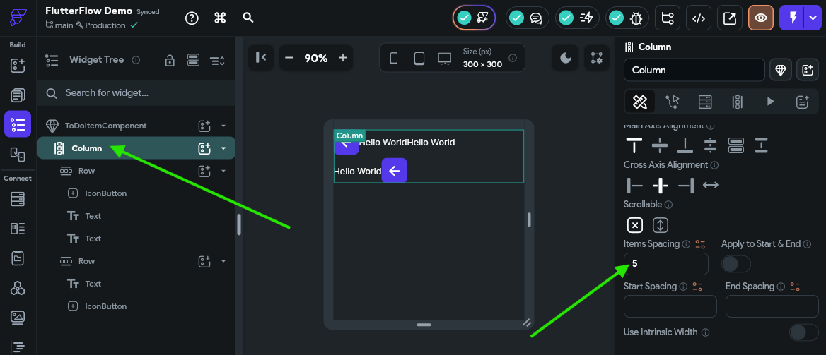The image size is (826, 355).
Task: Click in the Search for widget field
Action: [136, 93]
